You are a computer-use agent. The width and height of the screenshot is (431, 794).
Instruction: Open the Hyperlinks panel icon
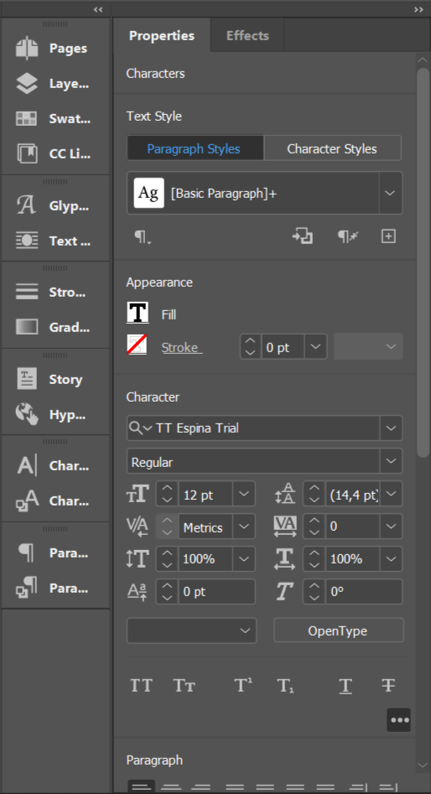click(27, 414)
